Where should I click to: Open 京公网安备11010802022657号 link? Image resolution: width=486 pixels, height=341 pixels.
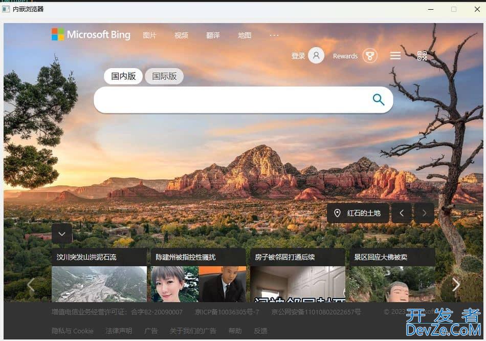(316, 312)
